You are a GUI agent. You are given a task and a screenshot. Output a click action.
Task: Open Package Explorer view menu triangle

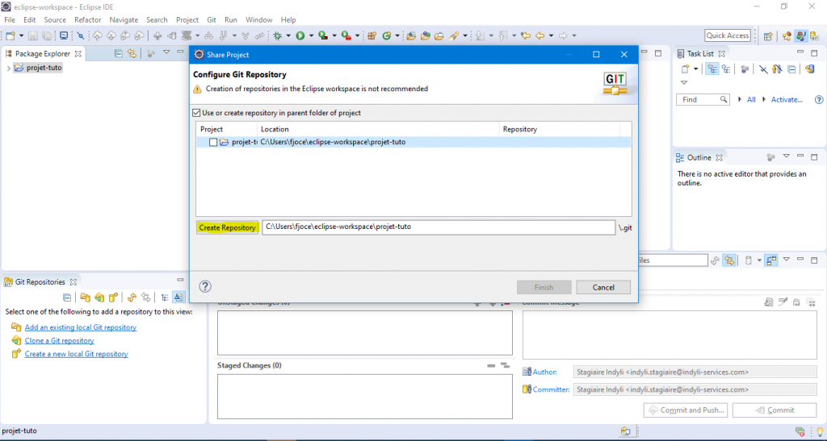(x=166, y=52)
